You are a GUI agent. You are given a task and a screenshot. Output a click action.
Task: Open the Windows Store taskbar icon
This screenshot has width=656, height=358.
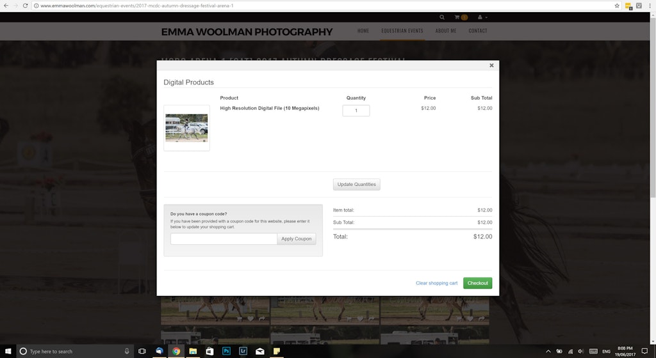pos(209,352)
